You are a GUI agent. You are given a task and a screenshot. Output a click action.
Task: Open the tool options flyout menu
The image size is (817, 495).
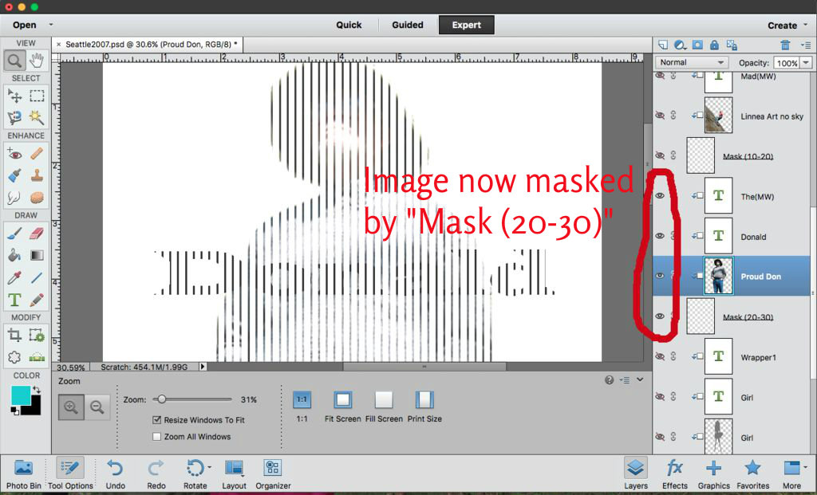pyautogui.click(x=625, y=380)
